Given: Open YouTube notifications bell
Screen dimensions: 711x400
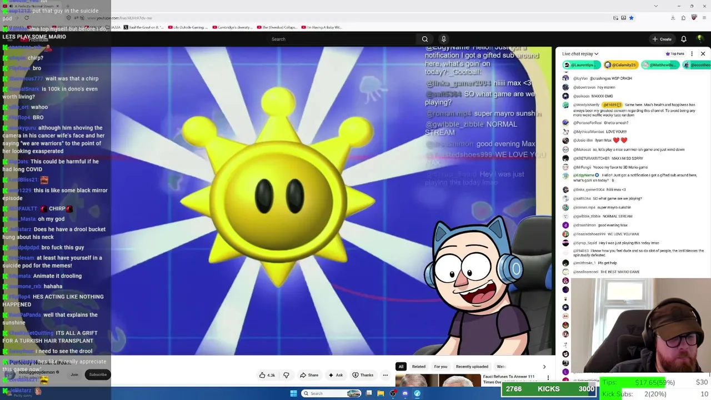Looking at the screenshot, I should click(x=684, y=39).
